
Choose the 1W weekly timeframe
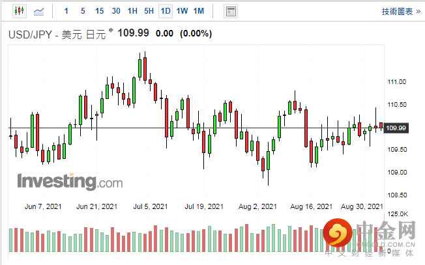tap(182, 11)
